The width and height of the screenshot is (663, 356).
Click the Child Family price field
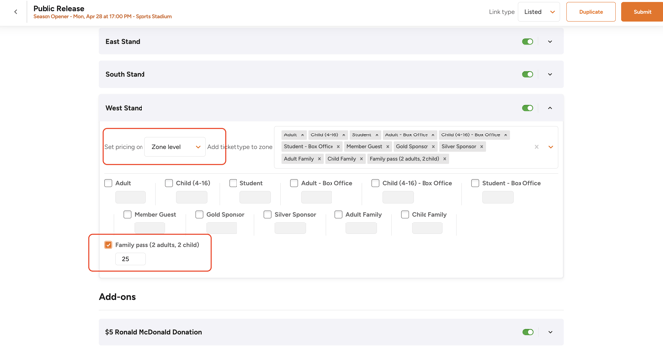click(x=427, y=228)
